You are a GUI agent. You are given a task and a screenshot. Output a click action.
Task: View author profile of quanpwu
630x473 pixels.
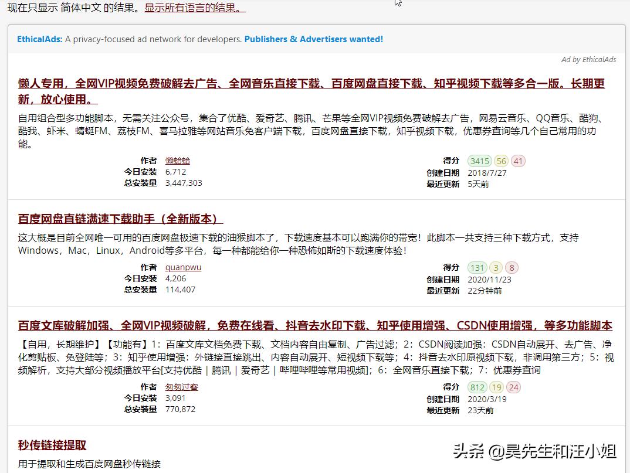tap(184, 267)
